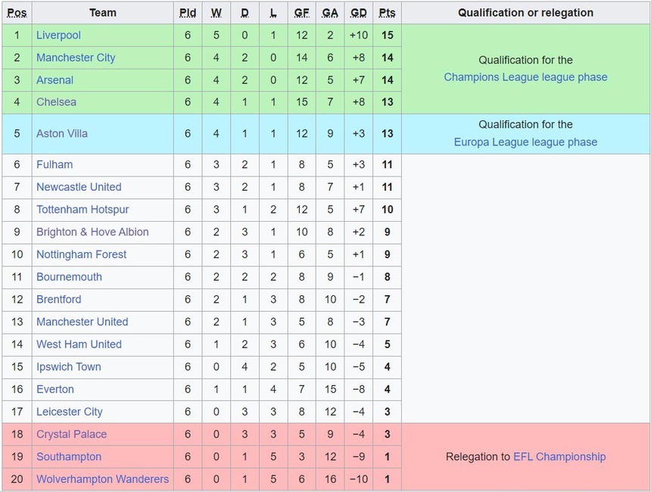Select the Chelsea link
This screenshot has height=492, width=651.
56,102
